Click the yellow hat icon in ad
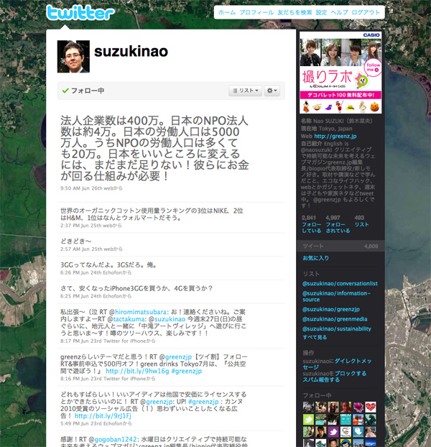Viewport: 431px width, 447px height. 350,107
